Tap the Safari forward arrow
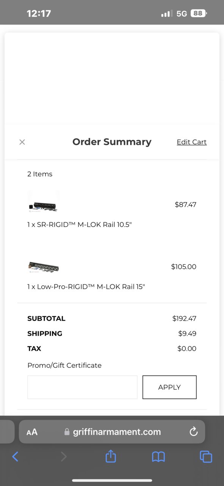Viewport: 224px width, 486px height. [x=63, y=456]
